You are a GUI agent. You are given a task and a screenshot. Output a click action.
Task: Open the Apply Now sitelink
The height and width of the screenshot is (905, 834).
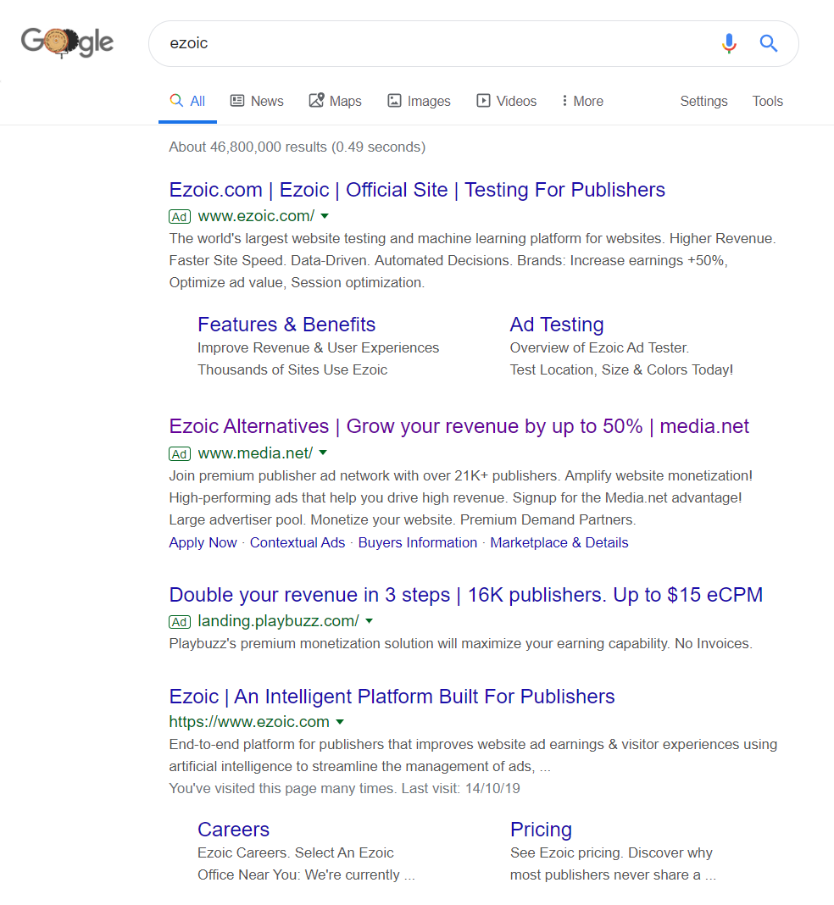pos(203,542)
